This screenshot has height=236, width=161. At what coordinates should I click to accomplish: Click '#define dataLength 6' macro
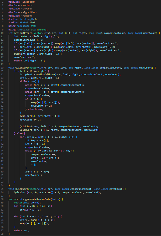coord(22,19)
